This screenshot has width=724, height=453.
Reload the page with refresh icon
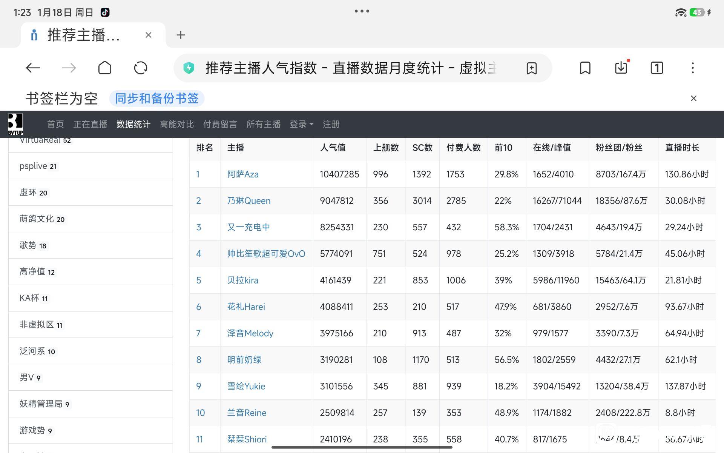tap(141, 68)
